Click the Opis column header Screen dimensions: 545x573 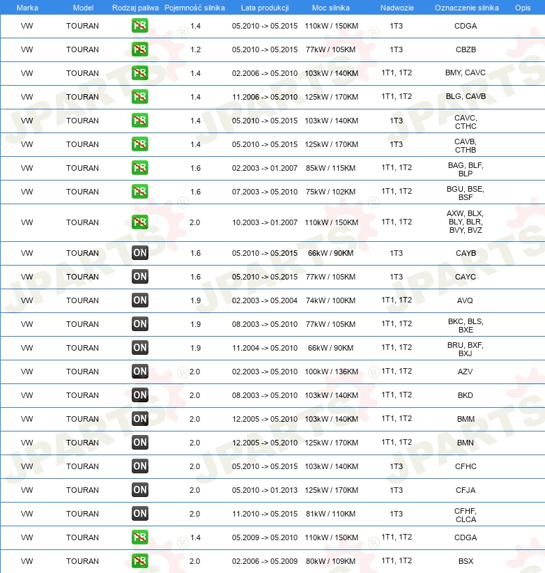point(523,8)
